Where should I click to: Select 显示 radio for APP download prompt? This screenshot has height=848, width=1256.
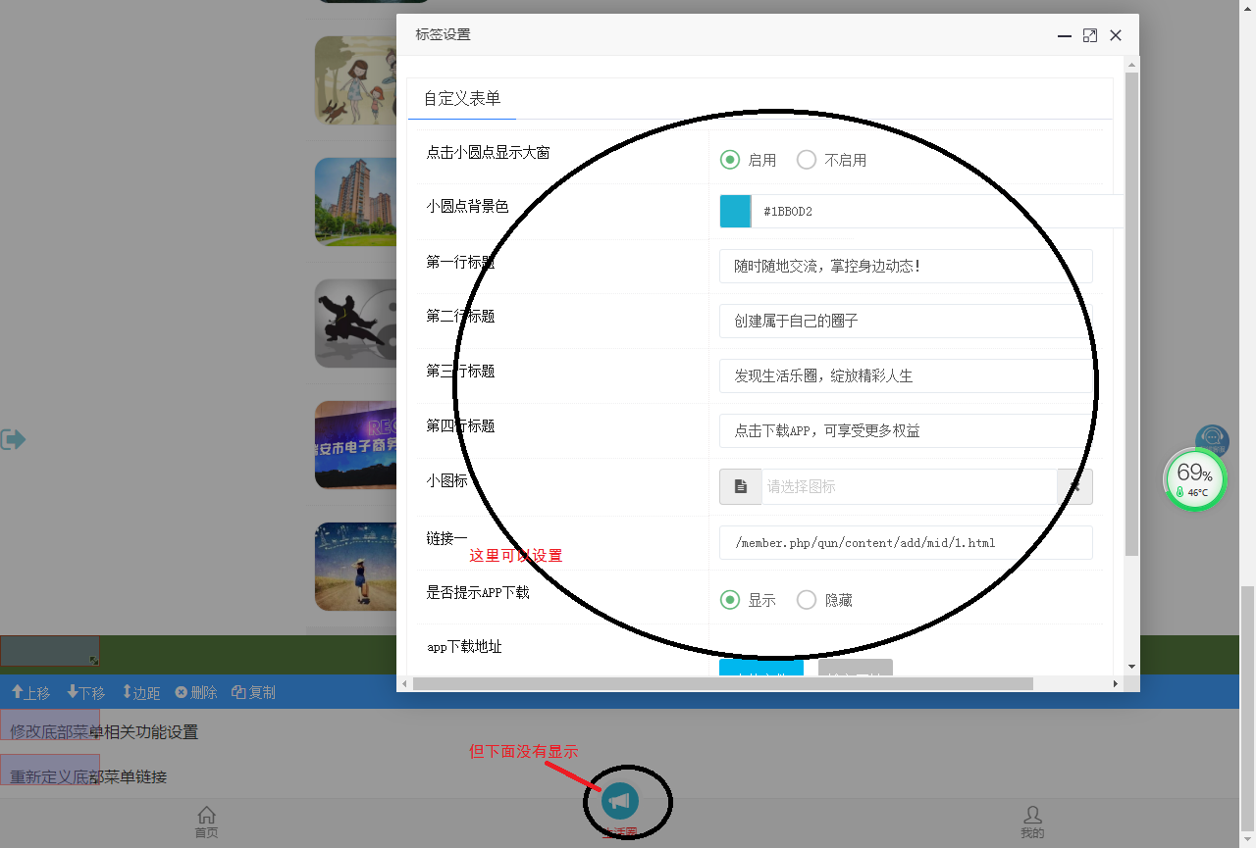coord(730,600)
